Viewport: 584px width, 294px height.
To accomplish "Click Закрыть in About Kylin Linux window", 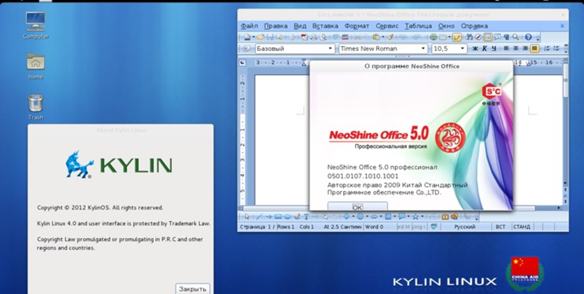I will [x=193, y=289].
